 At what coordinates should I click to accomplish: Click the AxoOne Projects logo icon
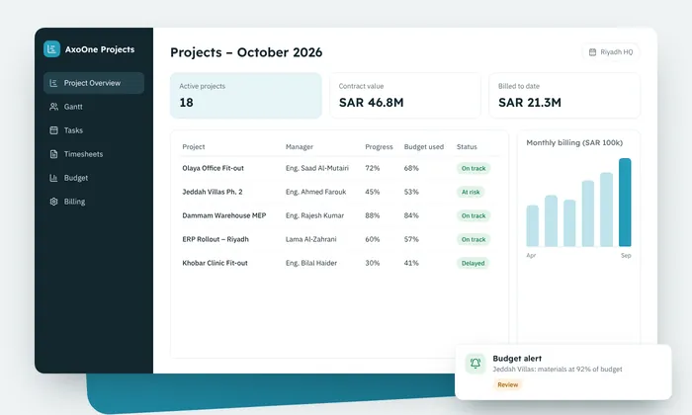coord(51,49)
